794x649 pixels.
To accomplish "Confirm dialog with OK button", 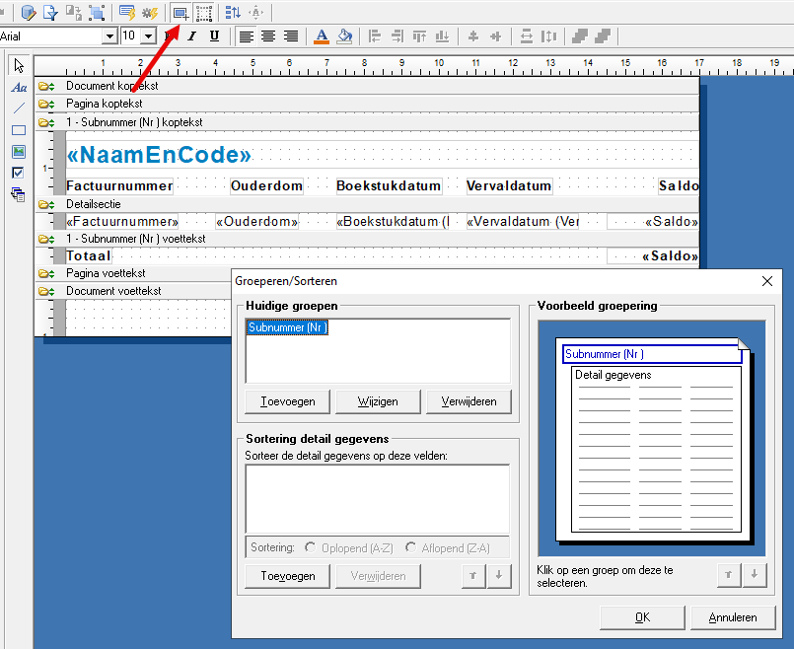I will (642, 617).
